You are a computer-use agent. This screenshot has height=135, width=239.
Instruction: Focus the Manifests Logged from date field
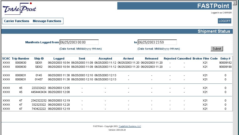click(x=79, y=42)
